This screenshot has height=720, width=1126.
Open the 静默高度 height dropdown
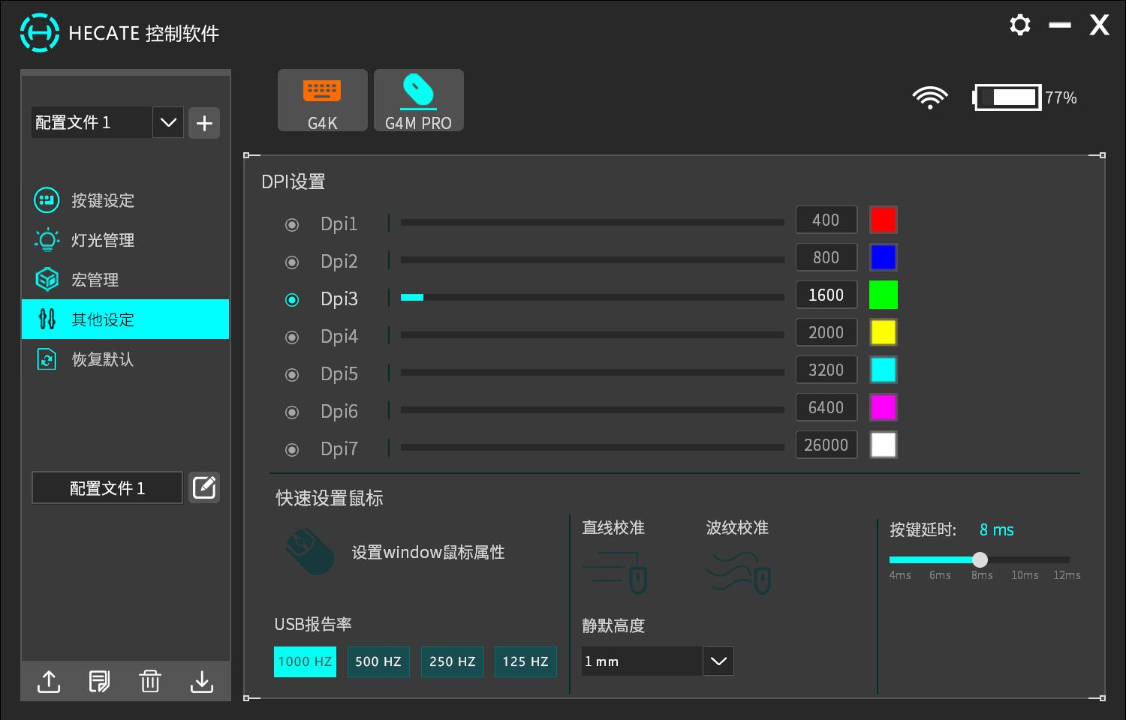(718, 661)
